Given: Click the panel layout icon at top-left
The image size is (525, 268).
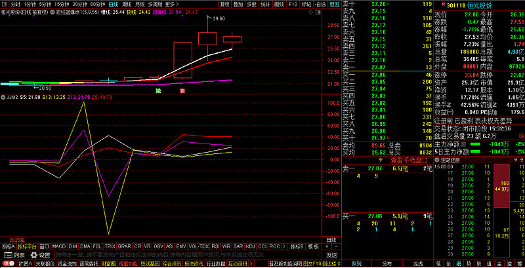Looking at the screenshot, I should pyautogui.click(x=3, y=5).
